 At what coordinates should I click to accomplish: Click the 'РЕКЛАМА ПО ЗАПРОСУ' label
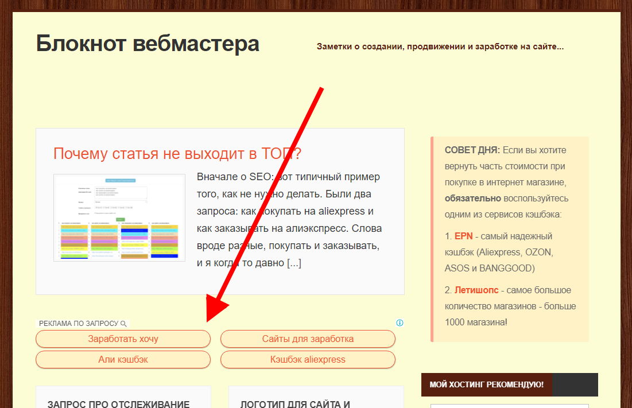[79, 324]
